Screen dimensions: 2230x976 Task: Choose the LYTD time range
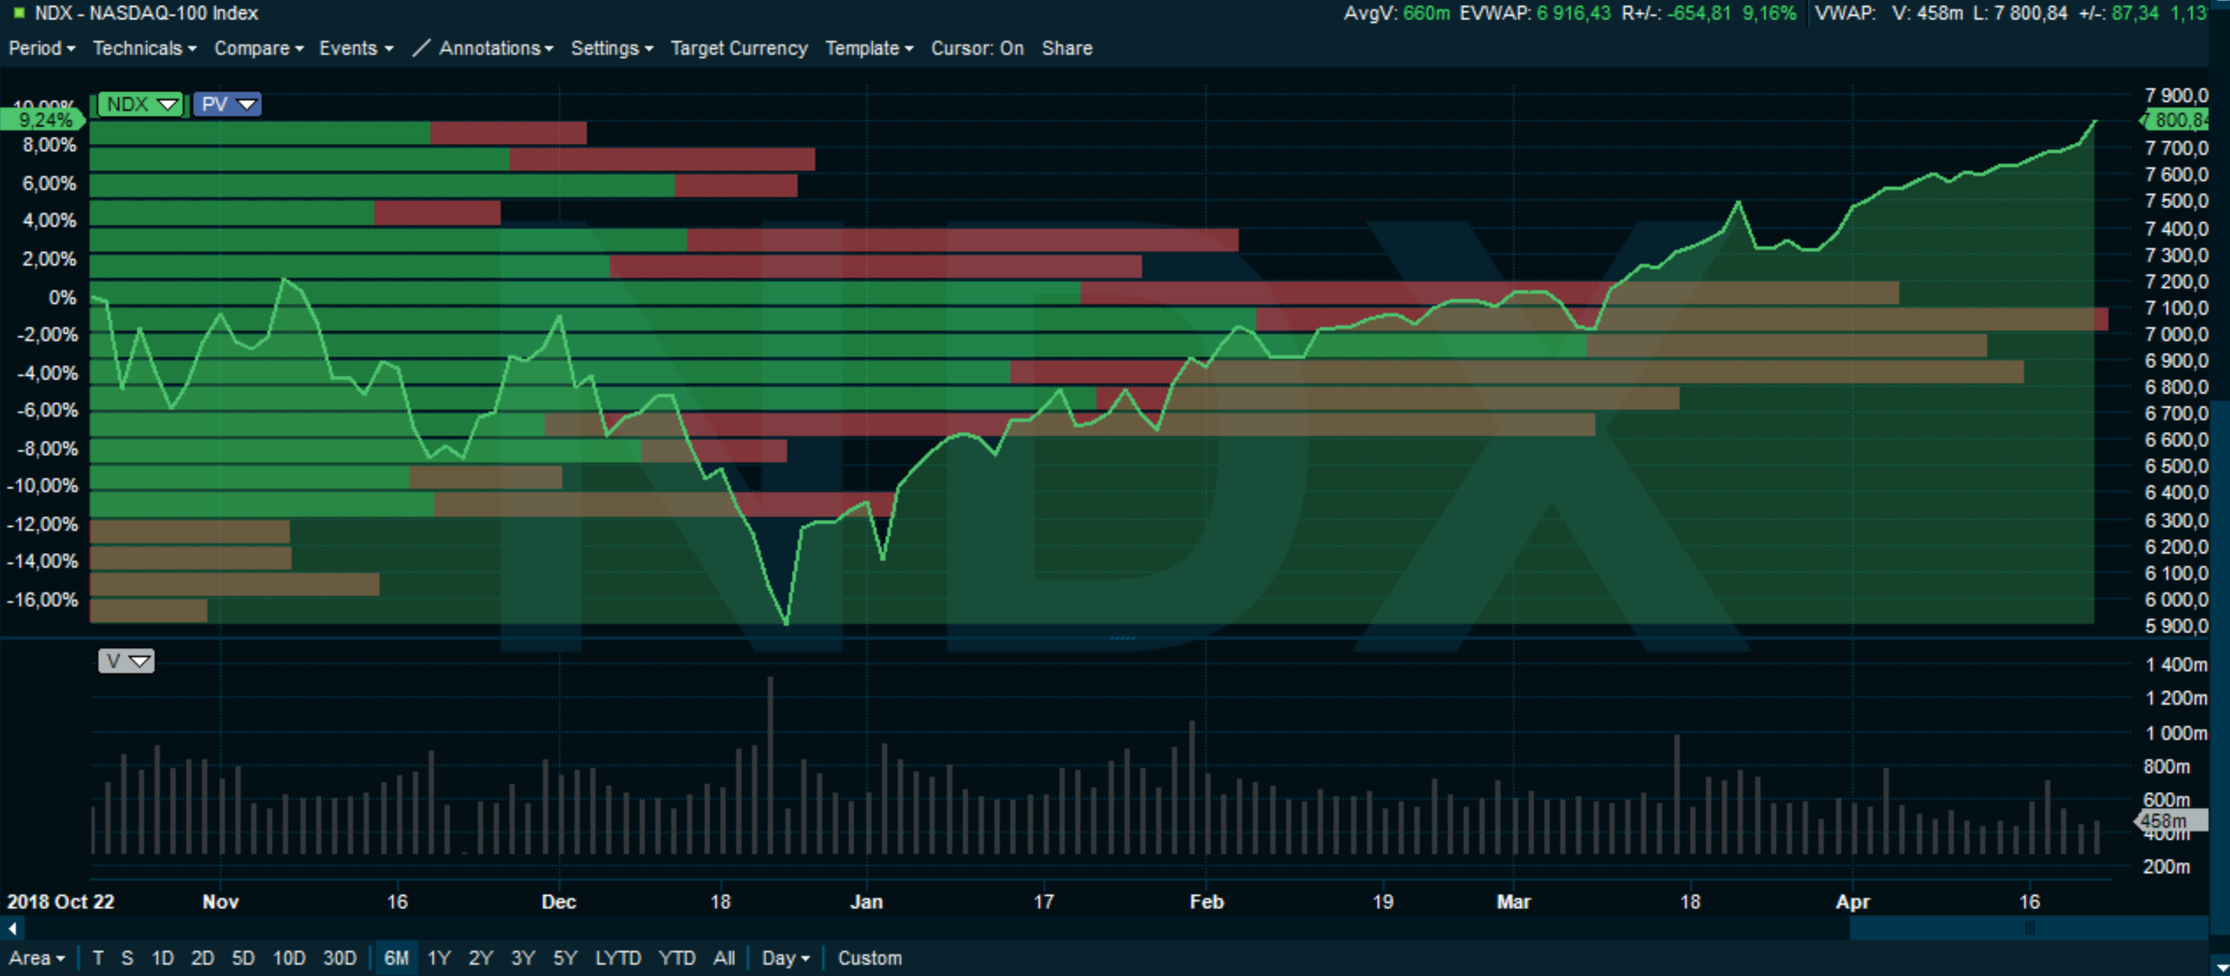(x=618, y=958)
